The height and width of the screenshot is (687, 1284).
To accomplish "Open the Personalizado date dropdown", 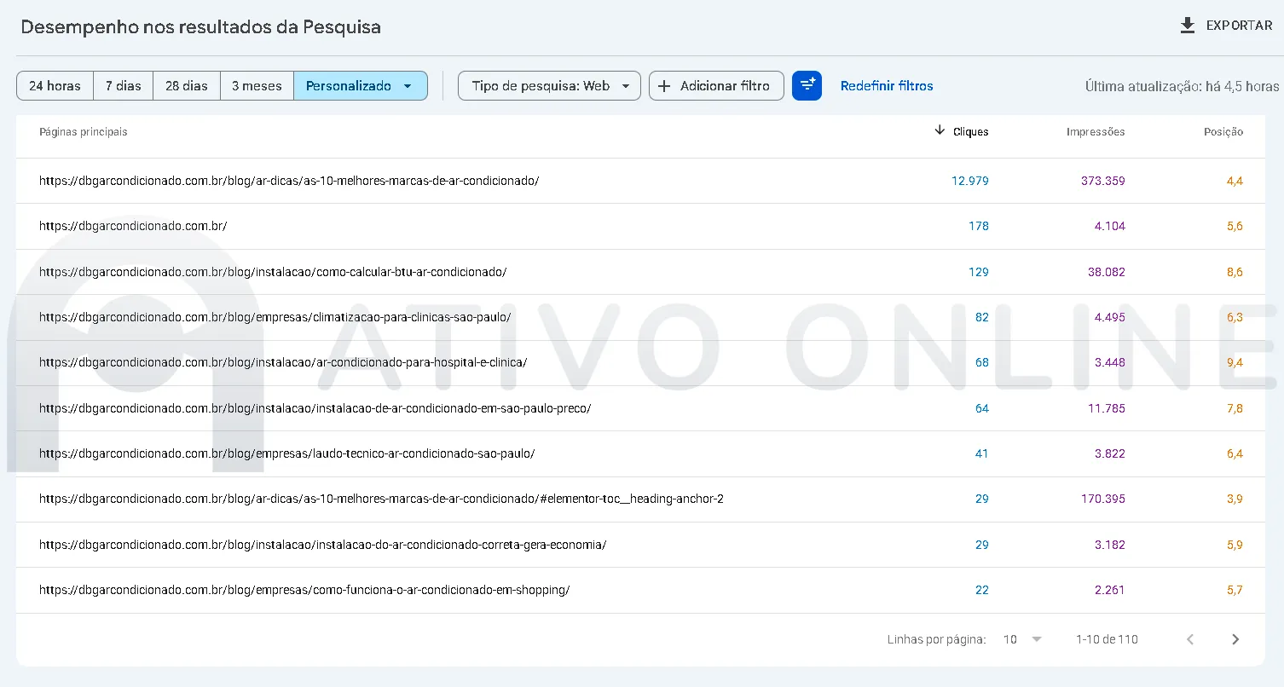I will pos(360,86).
